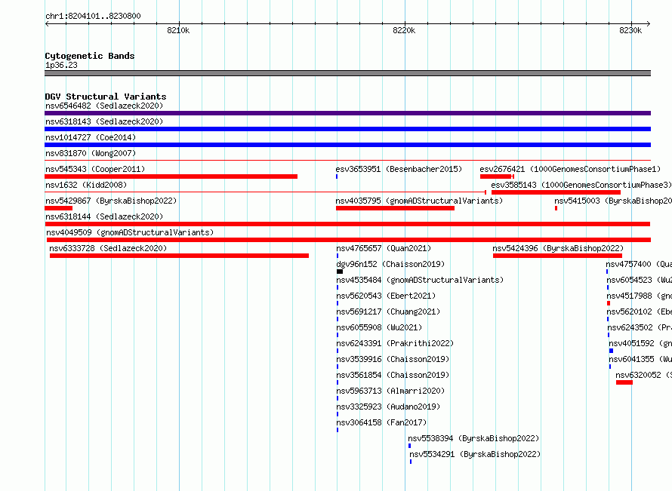Open the nsv3325923 (Audano2019) label
The height and width of the screenshot is (491, 672).
point(388,407)
